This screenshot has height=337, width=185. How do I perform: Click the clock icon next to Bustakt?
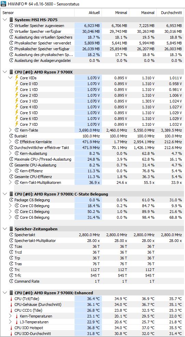pyautogui.click(x=11, y=136)
